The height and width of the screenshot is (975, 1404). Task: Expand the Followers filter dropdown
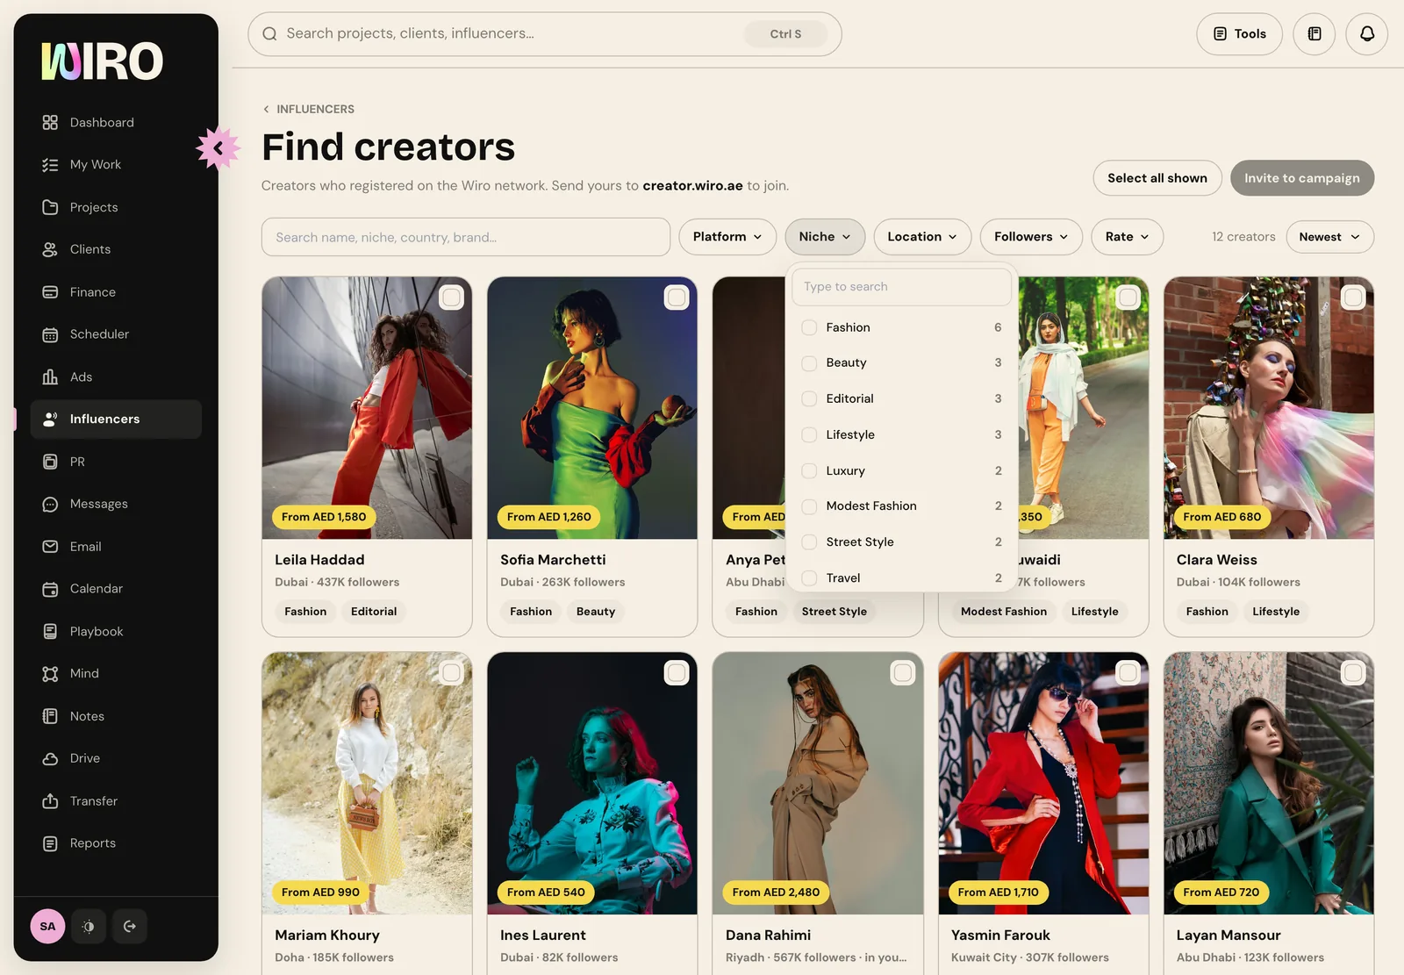click(1031, 237)
